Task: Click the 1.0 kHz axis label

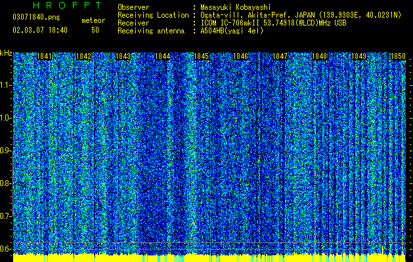Action: (x=6, y=118)
